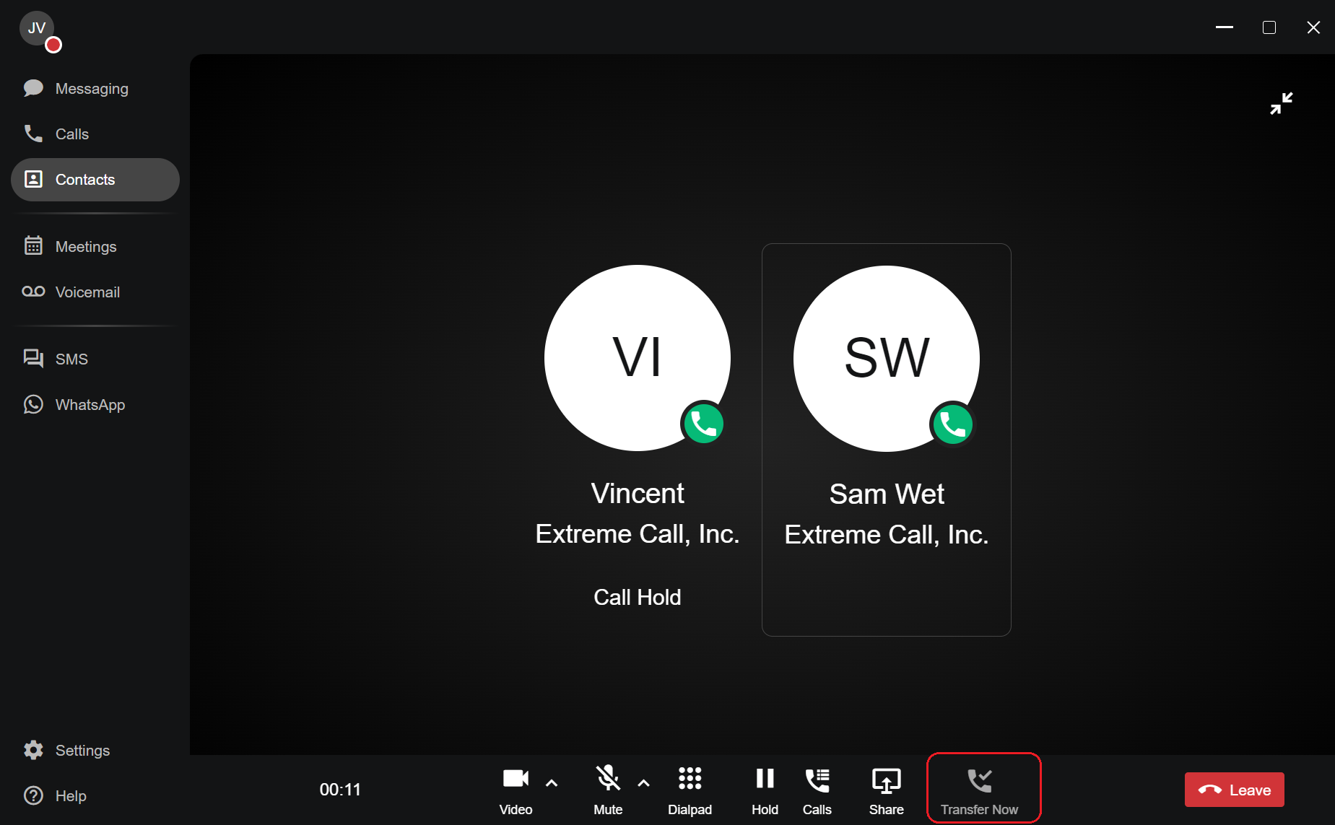The height and width of the screenshot is (825, 1335).
Task: Expand audio options chevron next to Mute
Action: [x=643, y=782]
